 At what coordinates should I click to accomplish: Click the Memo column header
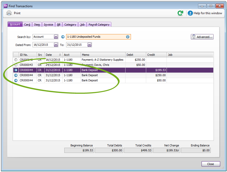coord(103,55)
